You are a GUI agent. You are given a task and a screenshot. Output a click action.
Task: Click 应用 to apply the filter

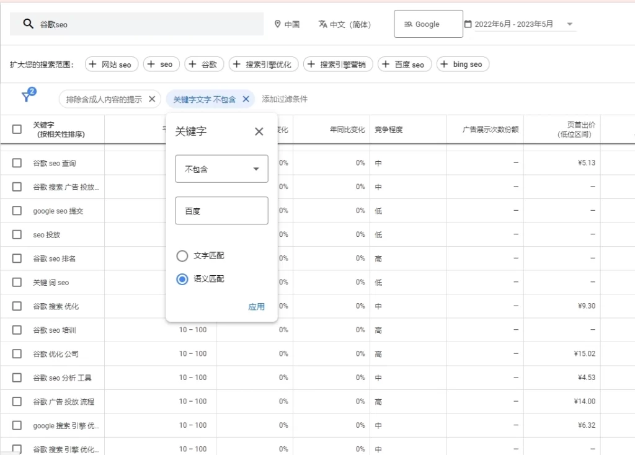coord(256,307)
